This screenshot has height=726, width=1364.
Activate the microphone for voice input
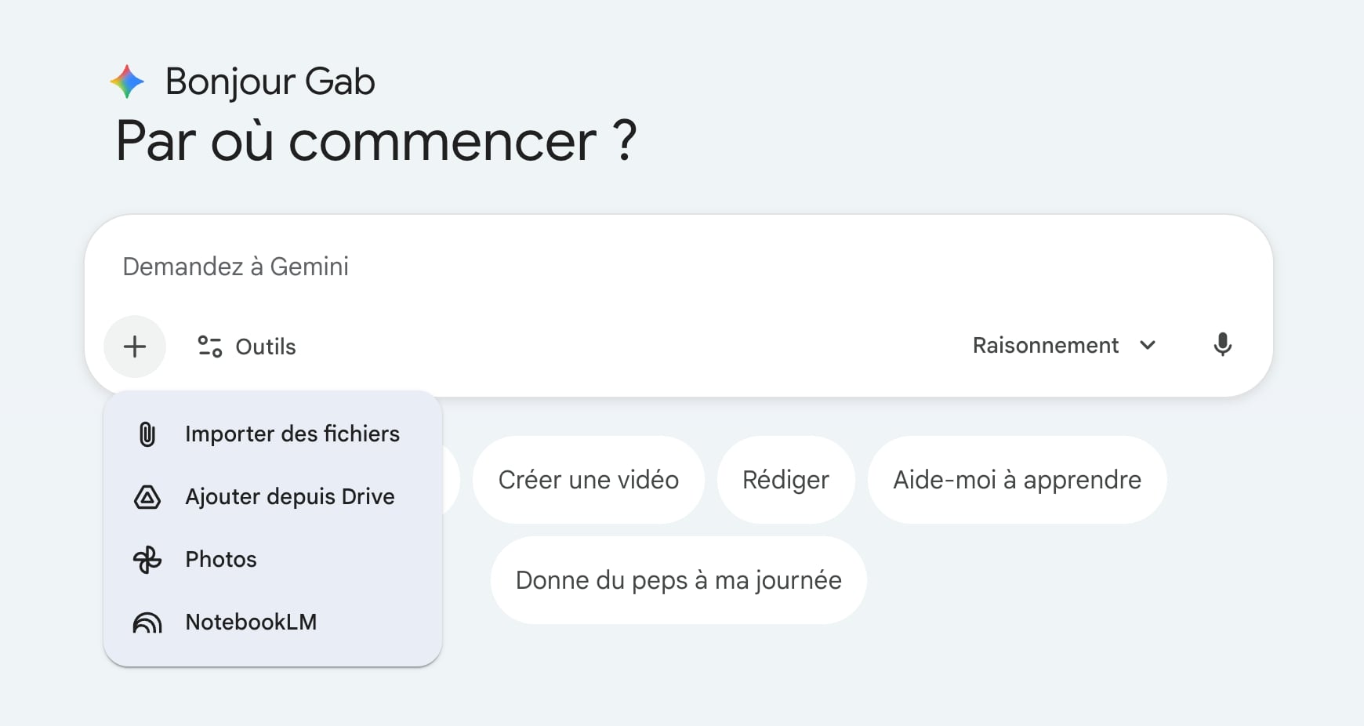point(1222,345)
